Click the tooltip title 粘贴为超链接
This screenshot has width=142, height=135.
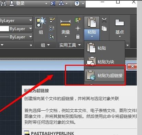pyautogui.click(x=36, y=91)
